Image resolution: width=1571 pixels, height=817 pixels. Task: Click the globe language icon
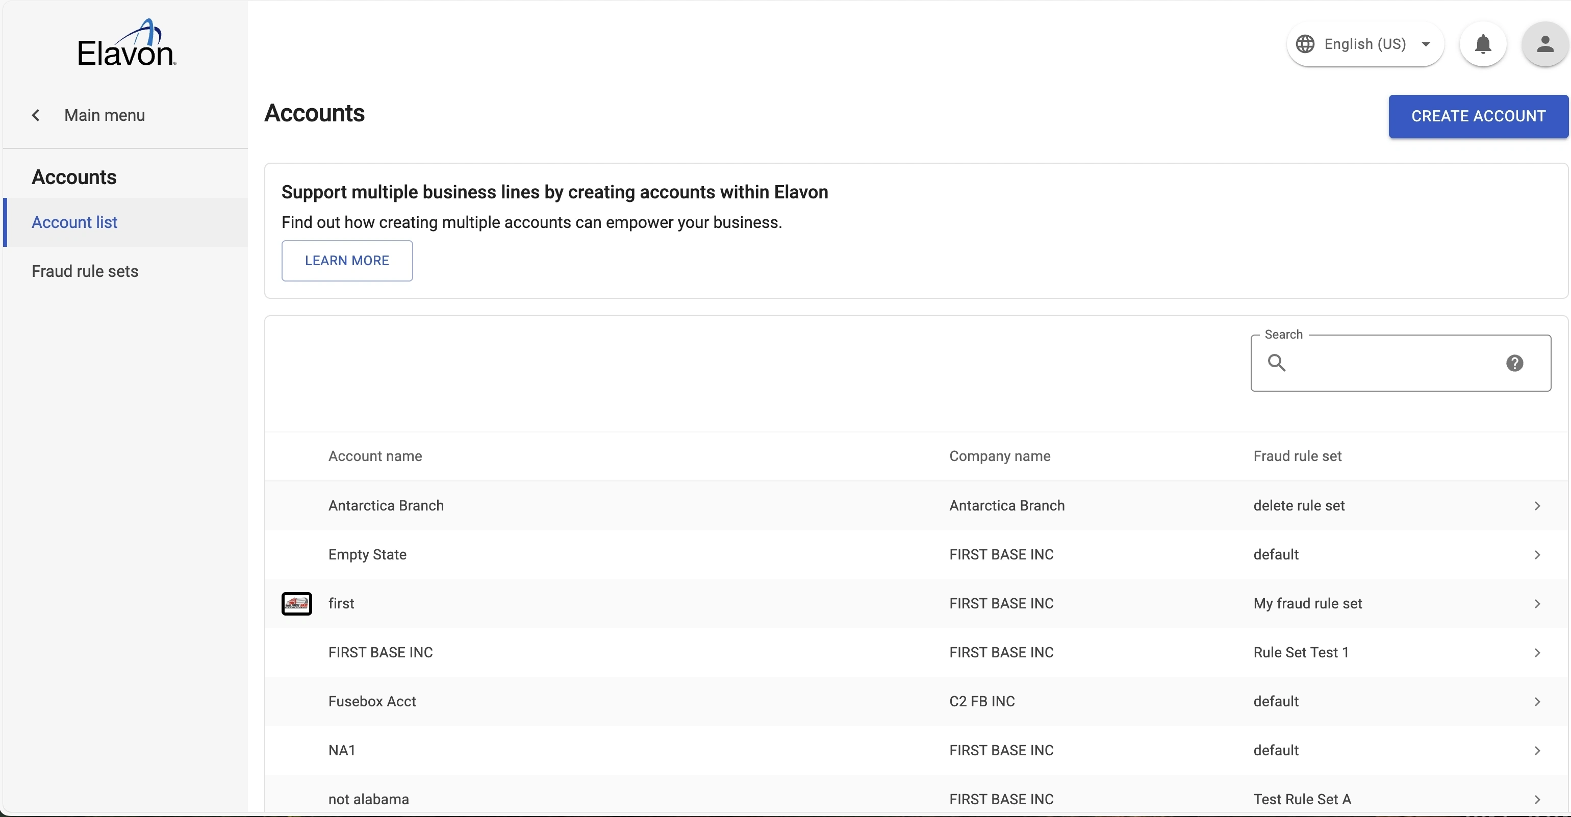pos(1305,44)
